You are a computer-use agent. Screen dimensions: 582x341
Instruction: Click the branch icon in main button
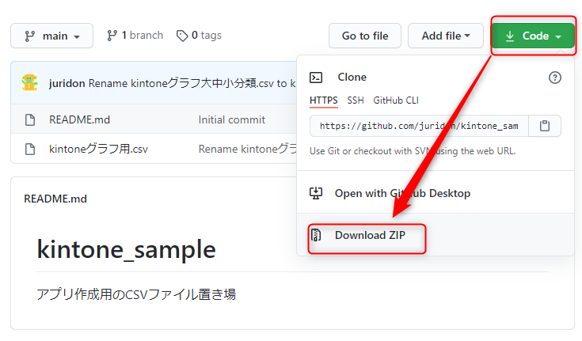coord(30,36)
